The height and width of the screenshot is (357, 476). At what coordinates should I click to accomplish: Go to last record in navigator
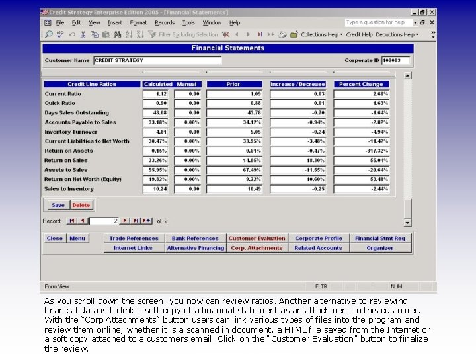pos(136,221)
